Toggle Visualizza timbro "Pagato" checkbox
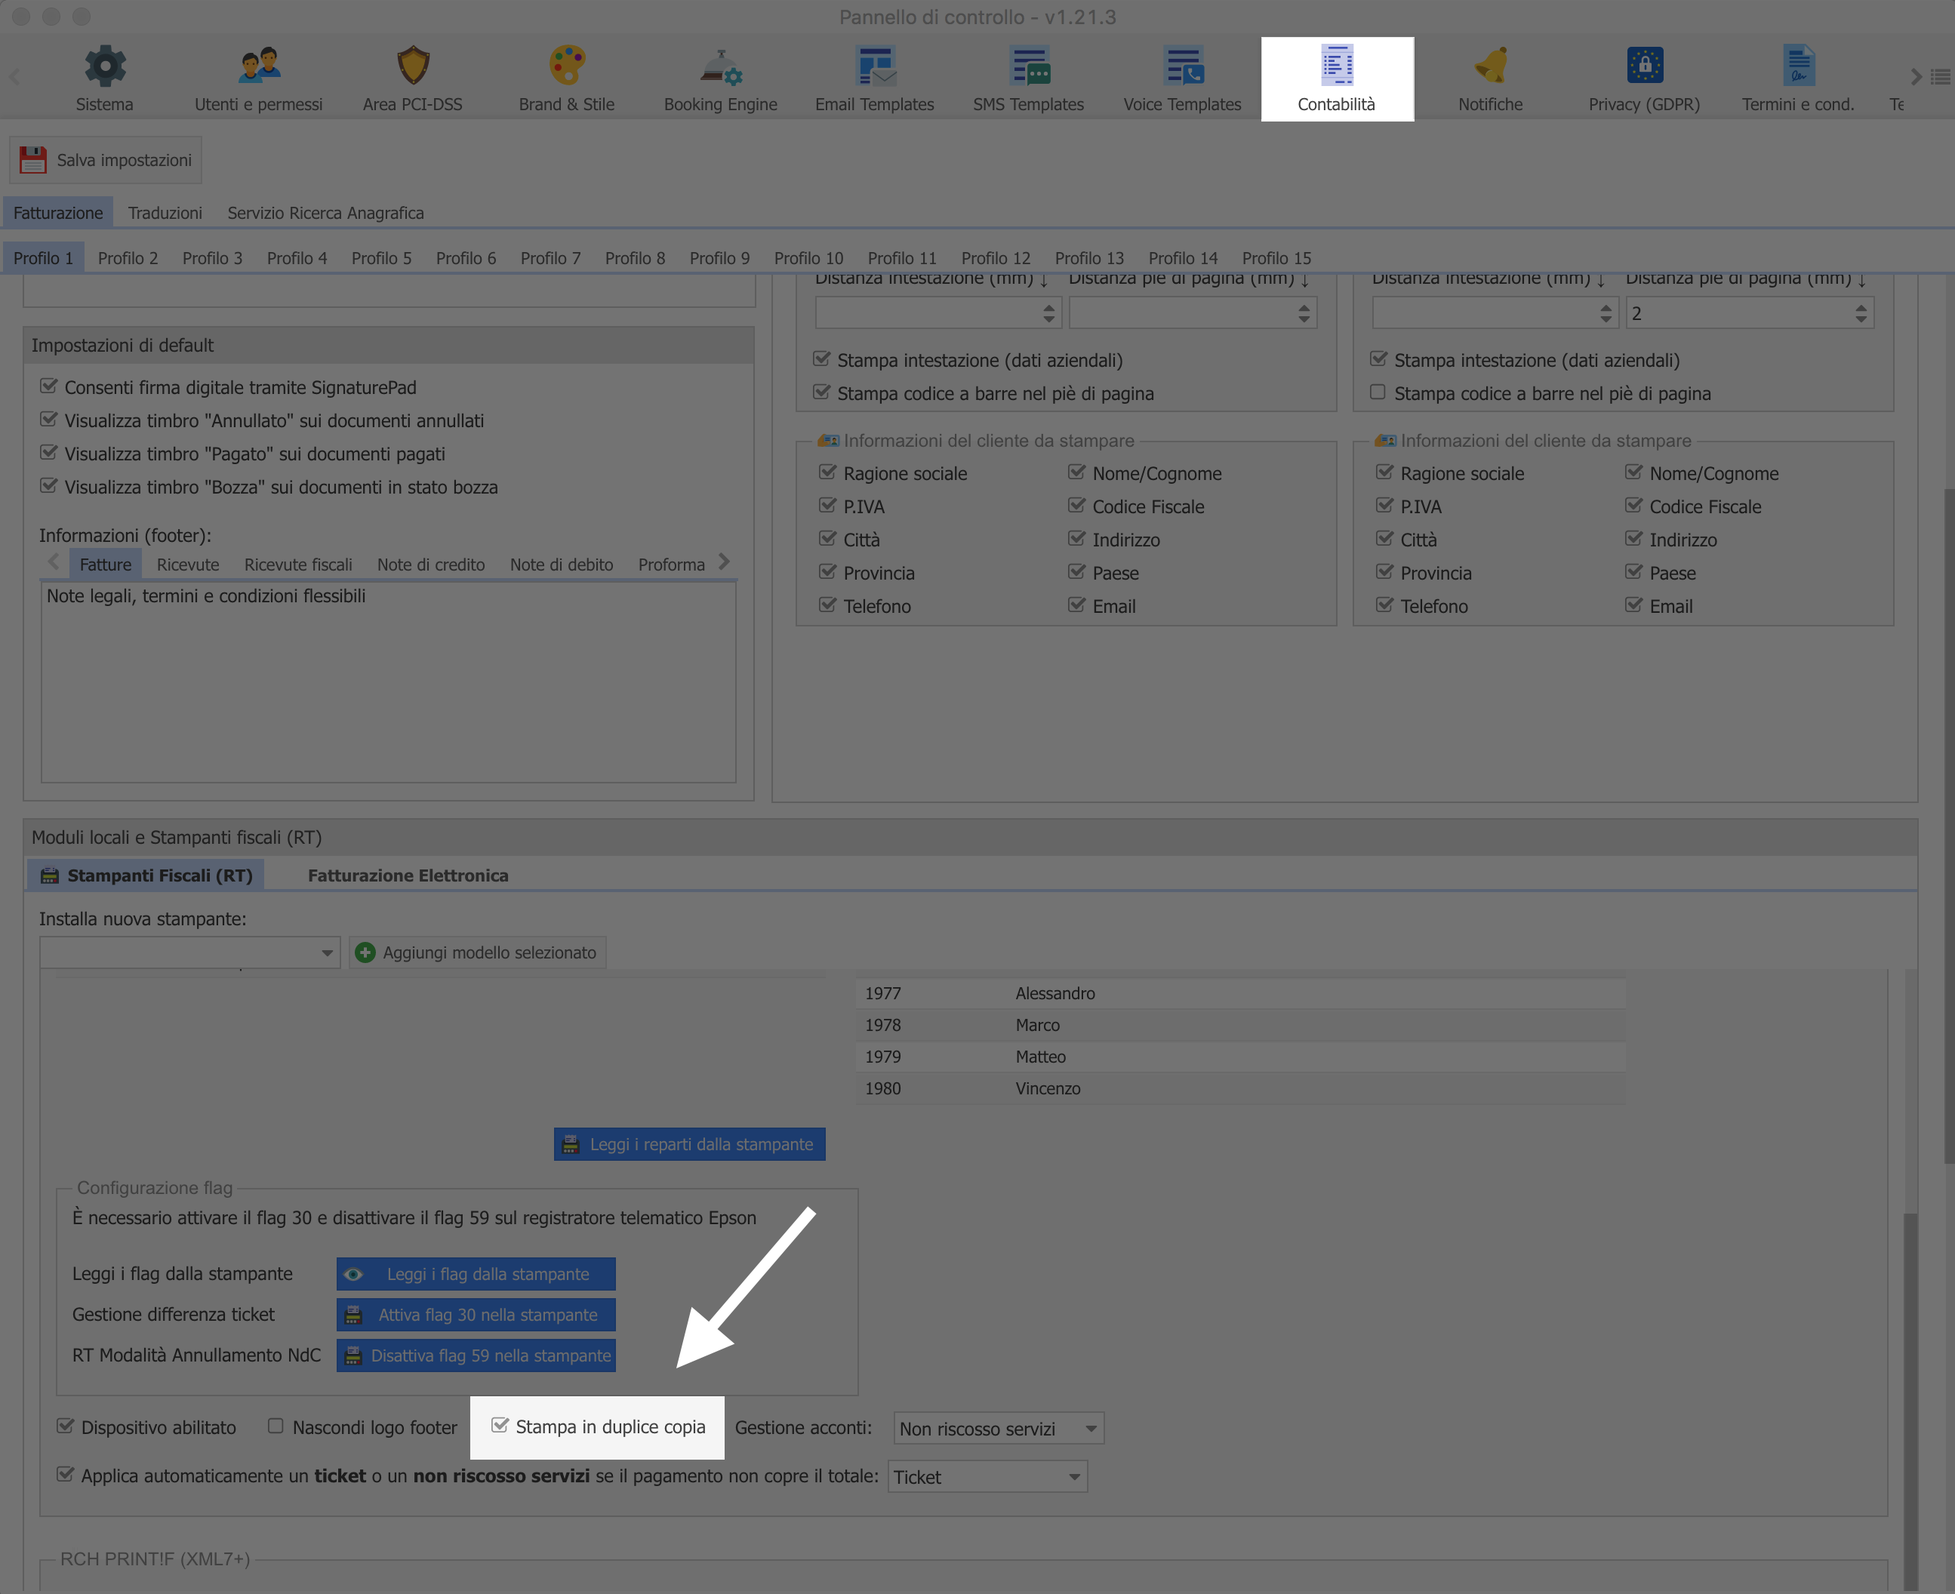This screenshot has height=1594, width=1955. click(x=48, y=453)
